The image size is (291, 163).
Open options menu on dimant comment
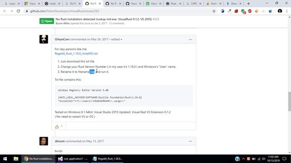tap(190, 141)
